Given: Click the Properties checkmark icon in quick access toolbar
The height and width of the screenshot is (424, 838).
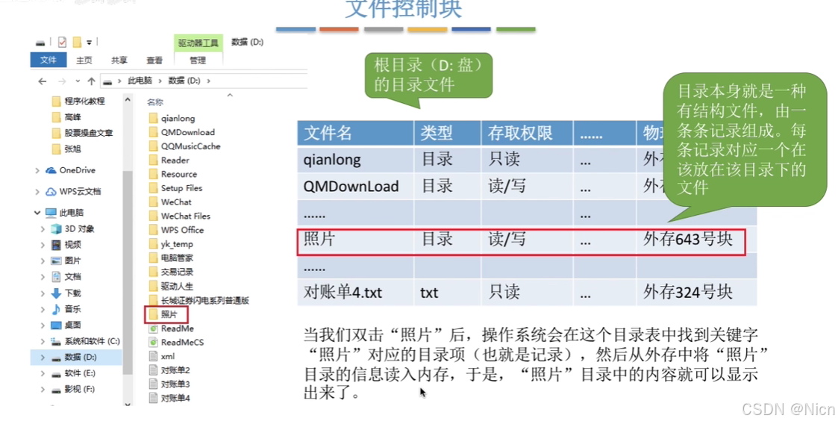Looking at the screenshot, I should pyautogui.click(x=63, y=43).
